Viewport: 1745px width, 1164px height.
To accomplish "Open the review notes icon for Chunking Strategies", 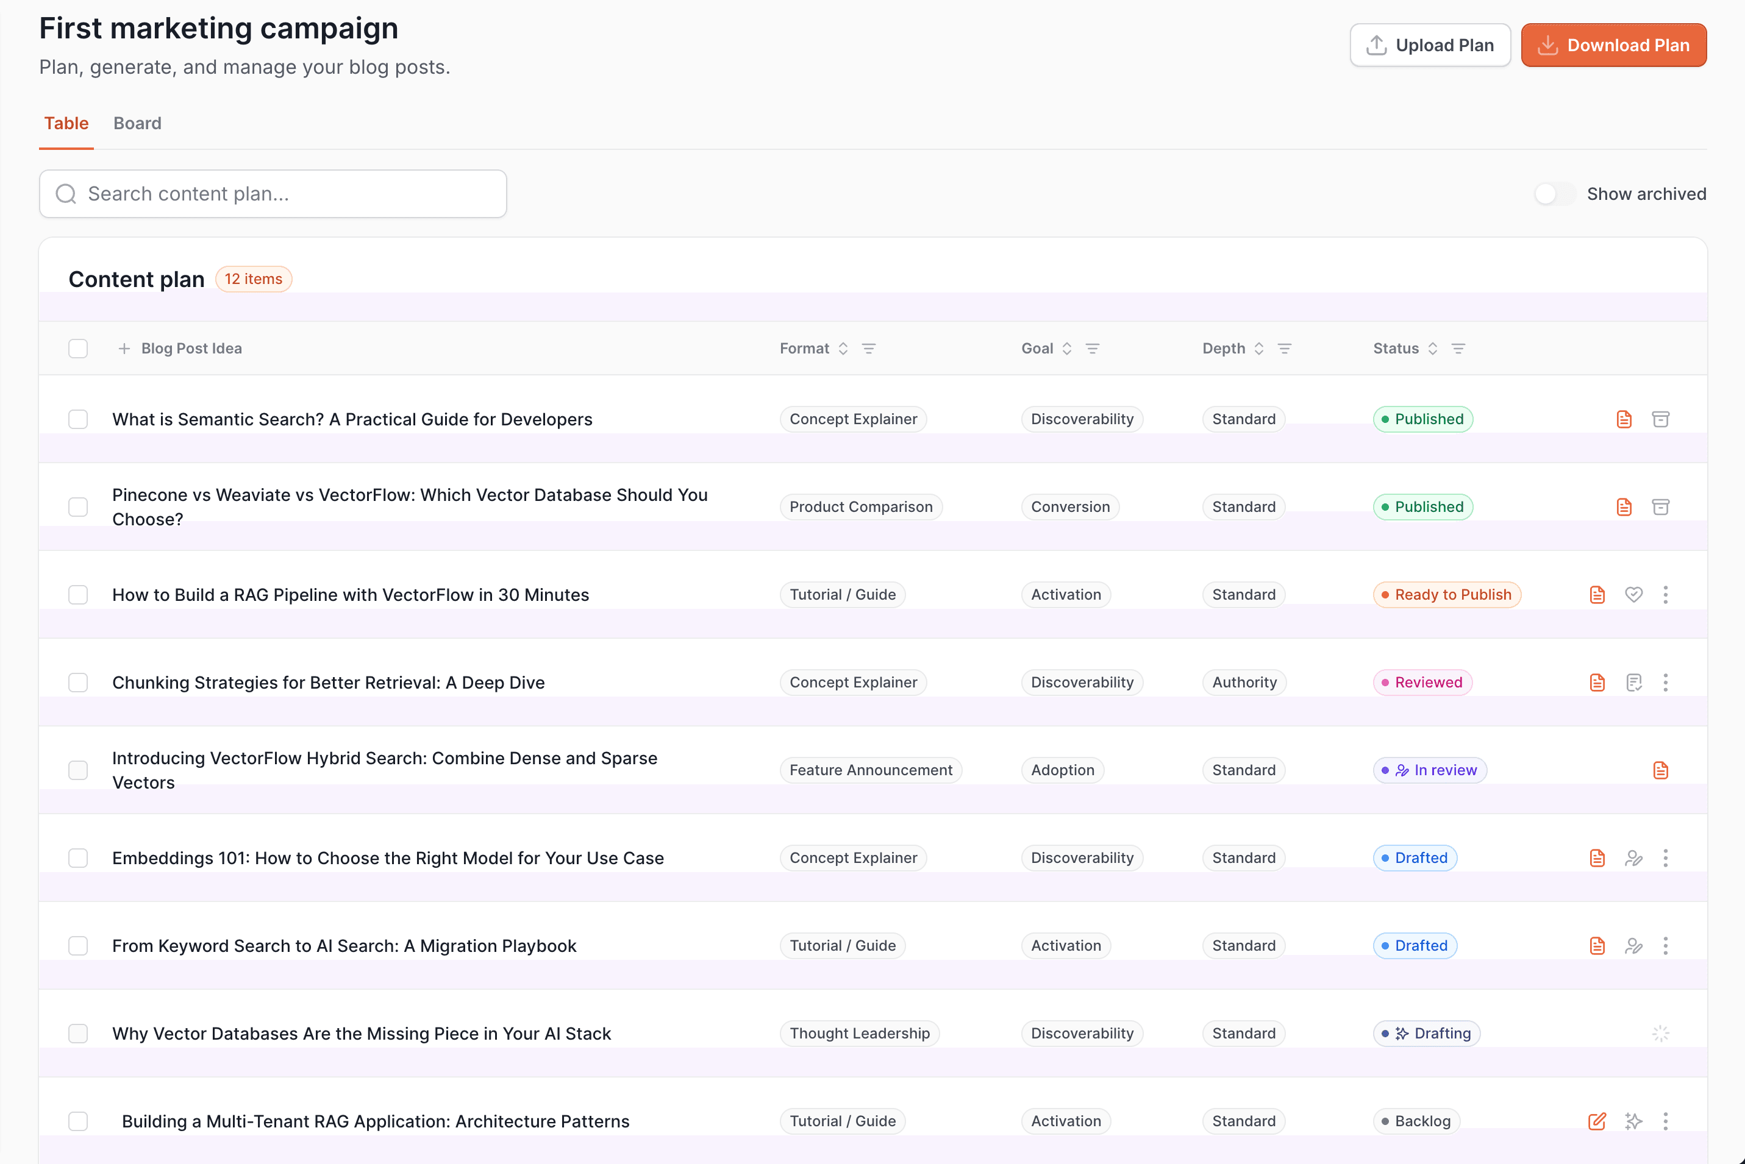I will (x=1633, y=682).
